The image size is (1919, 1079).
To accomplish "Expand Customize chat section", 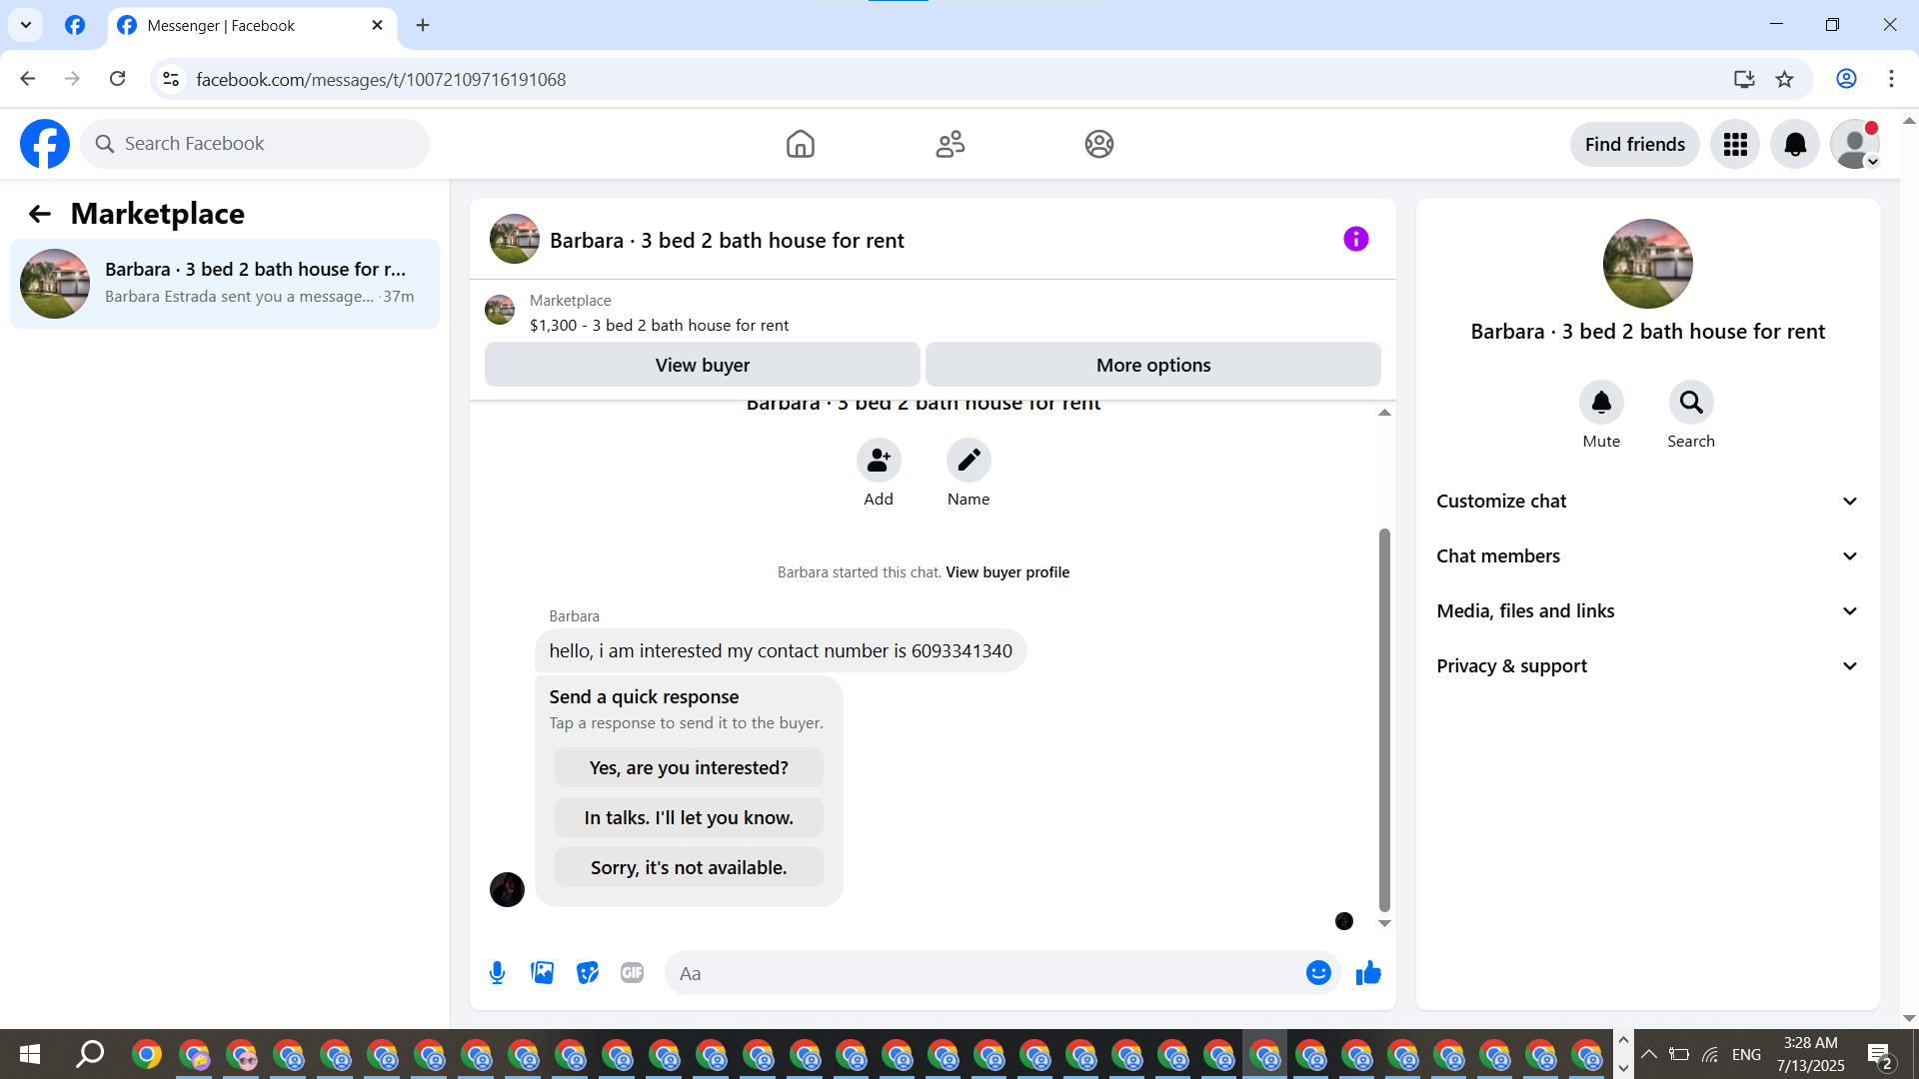I will pyautogui.click(x=1647, y=501).
